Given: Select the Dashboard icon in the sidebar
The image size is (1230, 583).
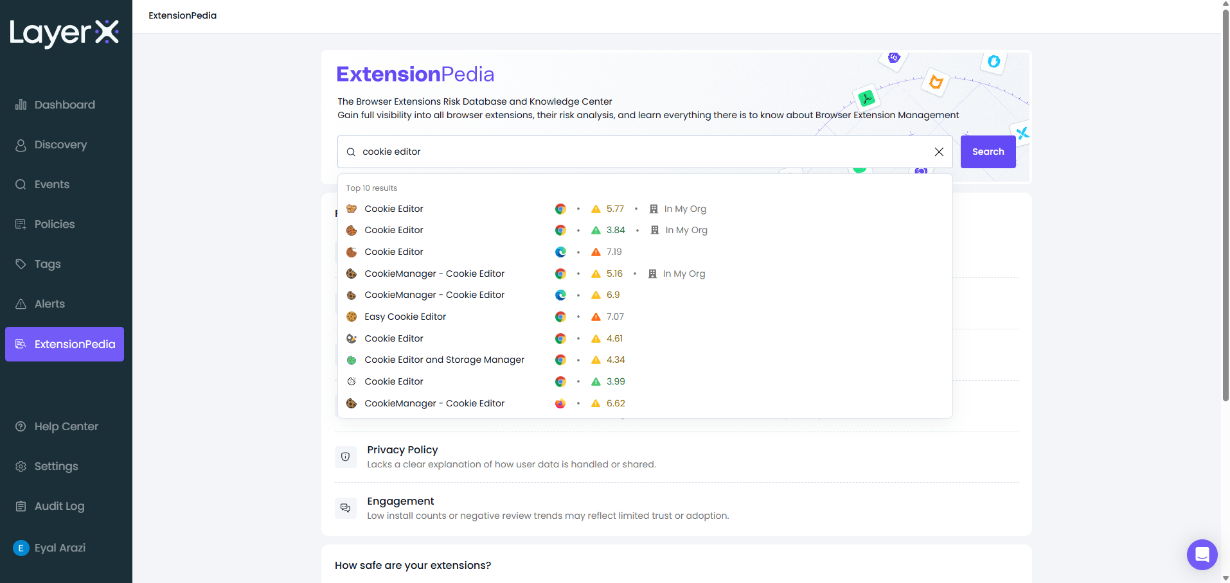Looking at the screenshot, I should point(21,104).
